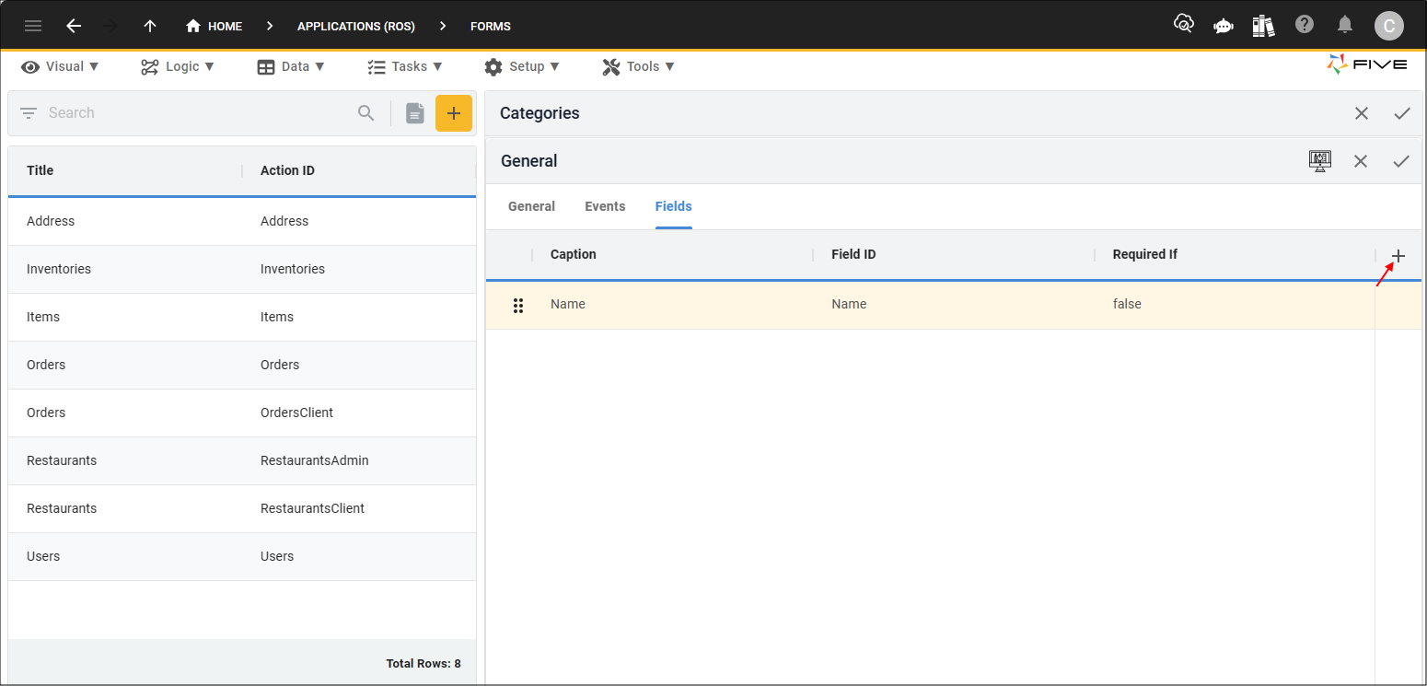Click the document icon beside search
Viewport: 1427px width, 686px height.
(x=415, y=113)
